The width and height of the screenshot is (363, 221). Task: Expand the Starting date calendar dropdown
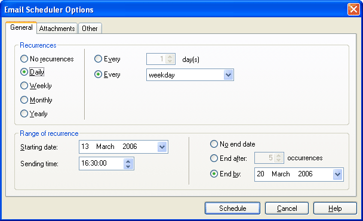point(162,147)
